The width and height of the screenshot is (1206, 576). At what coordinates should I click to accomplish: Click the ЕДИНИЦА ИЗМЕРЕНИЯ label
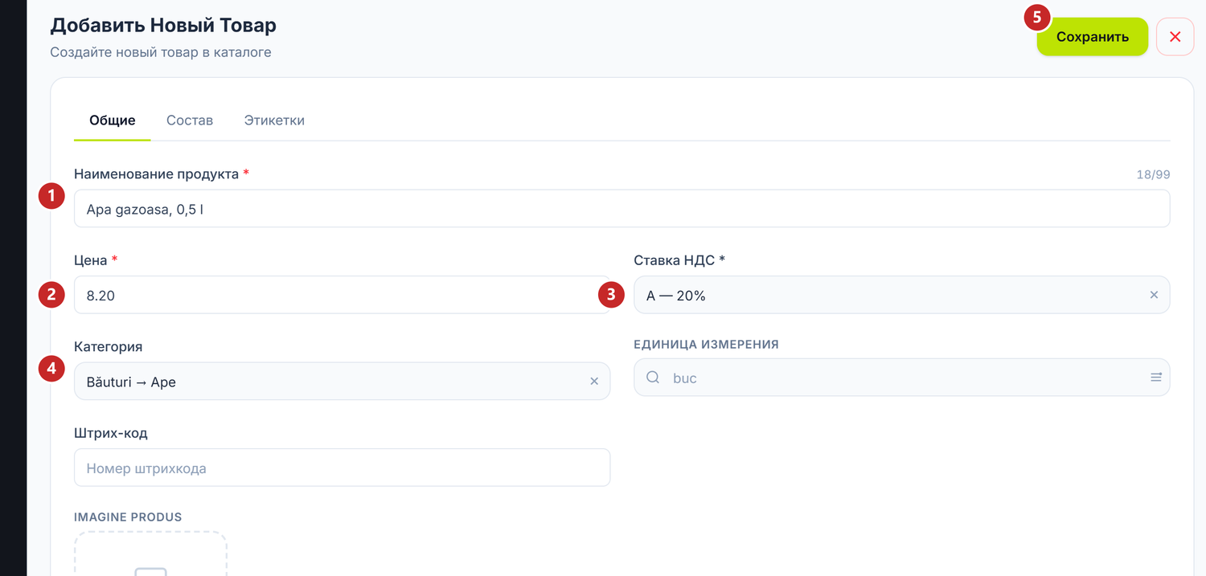[x=706, y=344]
